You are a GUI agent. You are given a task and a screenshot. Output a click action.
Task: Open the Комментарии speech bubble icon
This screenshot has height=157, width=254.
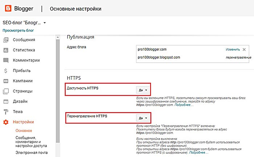[6, 61]
